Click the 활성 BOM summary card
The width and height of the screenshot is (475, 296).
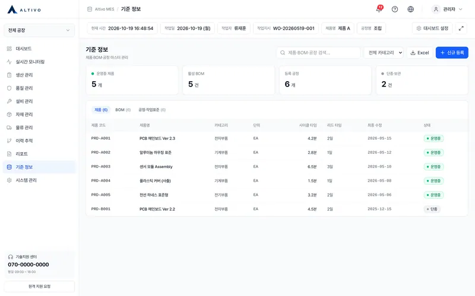pyautogui.click(x=229, y=81)
